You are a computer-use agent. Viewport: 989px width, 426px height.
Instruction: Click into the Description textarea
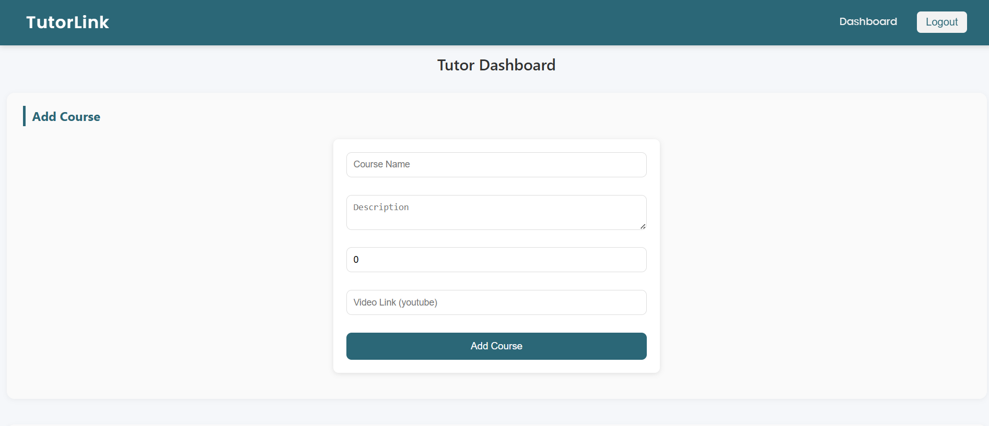(496, 212)
